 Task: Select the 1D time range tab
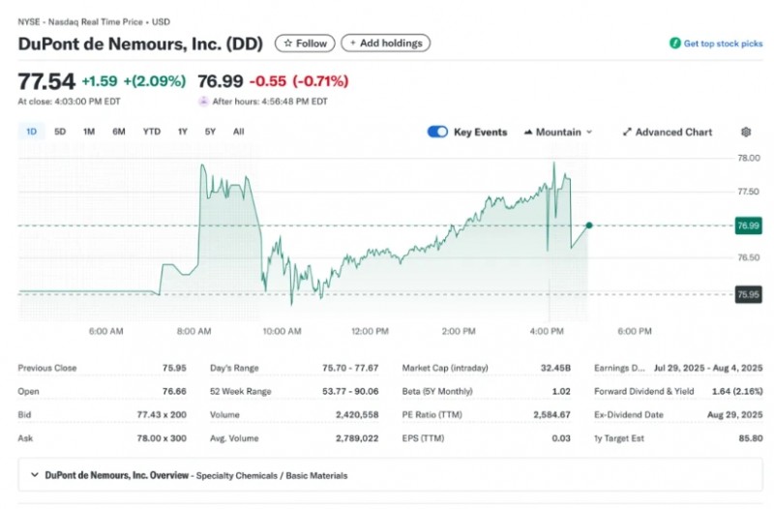pos(31,132)
